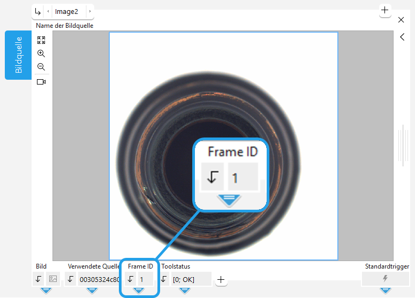The width and height of the screenshot is (415, 298).
Task: Click the camera live view icon
Action: tap(41, 82)
